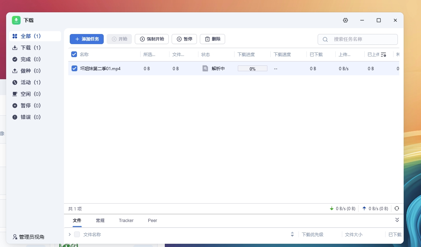Sort files using 文件名称 sort arrows
The height and width of the screenshot is (247, 421).
point(292,234)
